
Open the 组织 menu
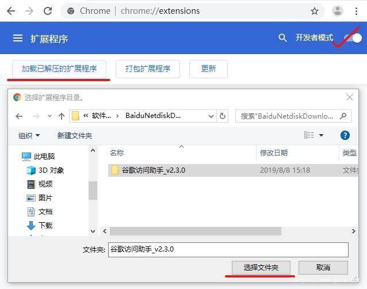pyautogui.click(x=29, y=136)
